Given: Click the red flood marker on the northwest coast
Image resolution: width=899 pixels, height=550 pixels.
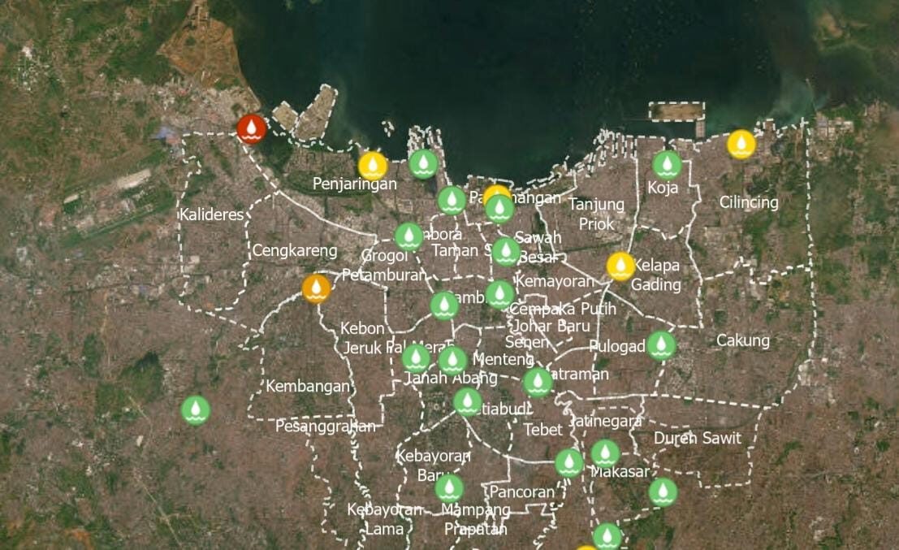Looking at the screenshot, I should pyautogui.click(x=252, y=129).
